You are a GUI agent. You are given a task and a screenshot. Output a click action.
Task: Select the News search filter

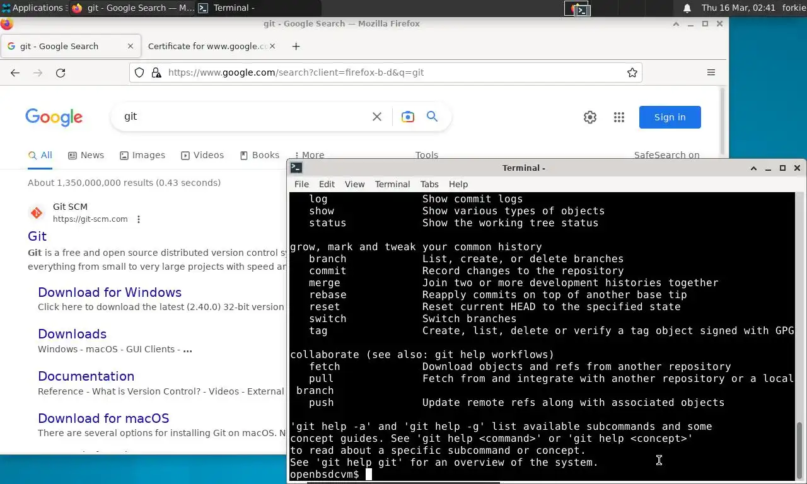pyautogui.click(x=86, y=155)
